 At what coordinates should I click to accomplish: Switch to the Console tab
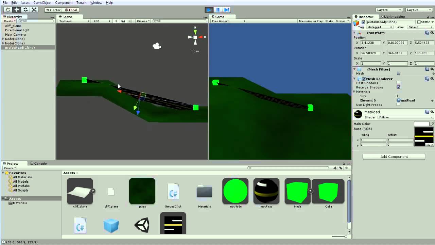pyautogui.click(x=38, y=163)
